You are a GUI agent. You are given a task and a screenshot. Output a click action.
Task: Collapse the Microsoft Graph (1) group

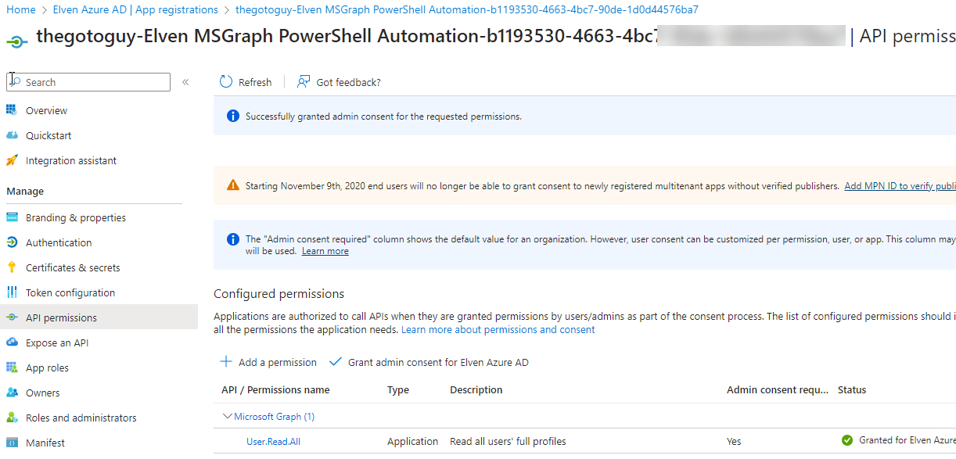(x=228, y=417)
